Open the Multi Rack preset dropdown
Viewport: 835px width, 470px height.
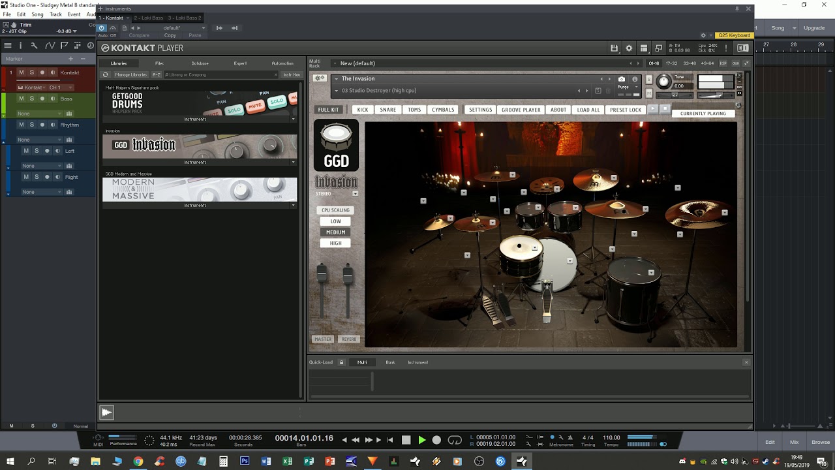pos(335,63)
